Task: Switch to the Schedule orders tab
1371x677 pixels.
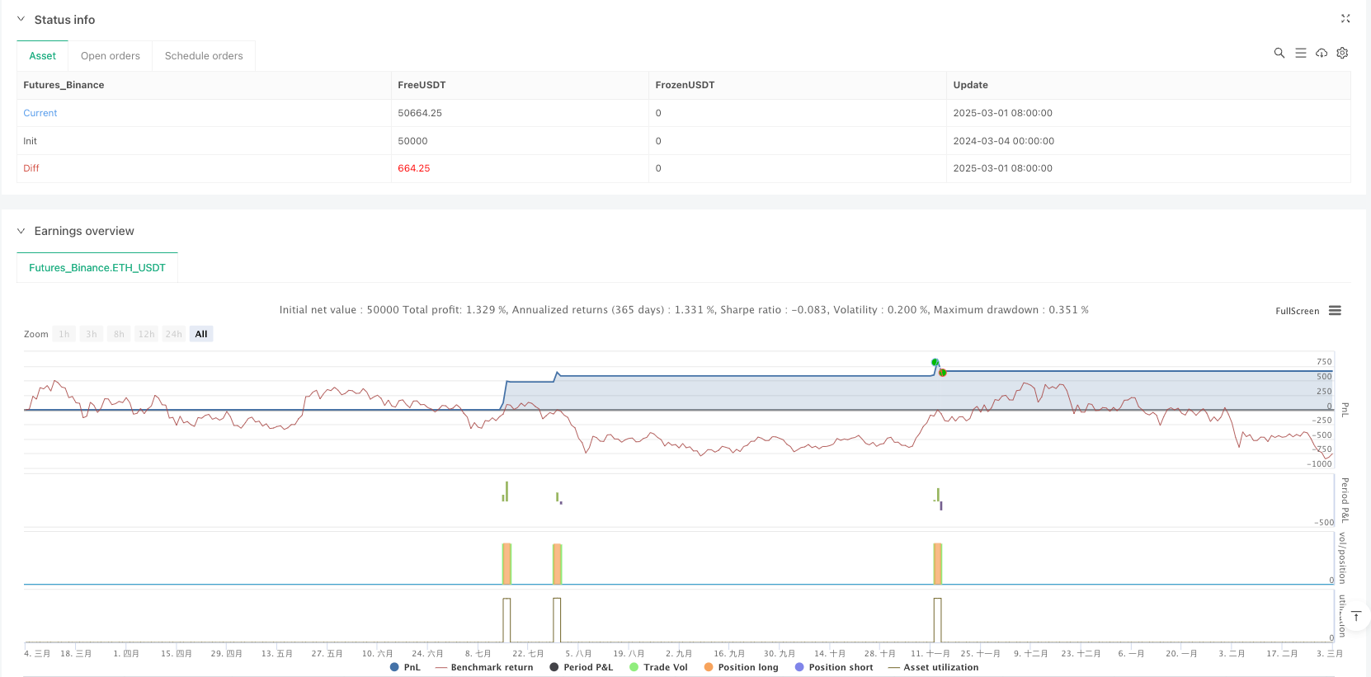Action: 204,56
